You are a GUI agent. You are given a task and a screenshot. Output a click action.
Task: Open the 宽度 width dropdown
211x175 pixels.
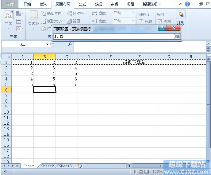133,13
